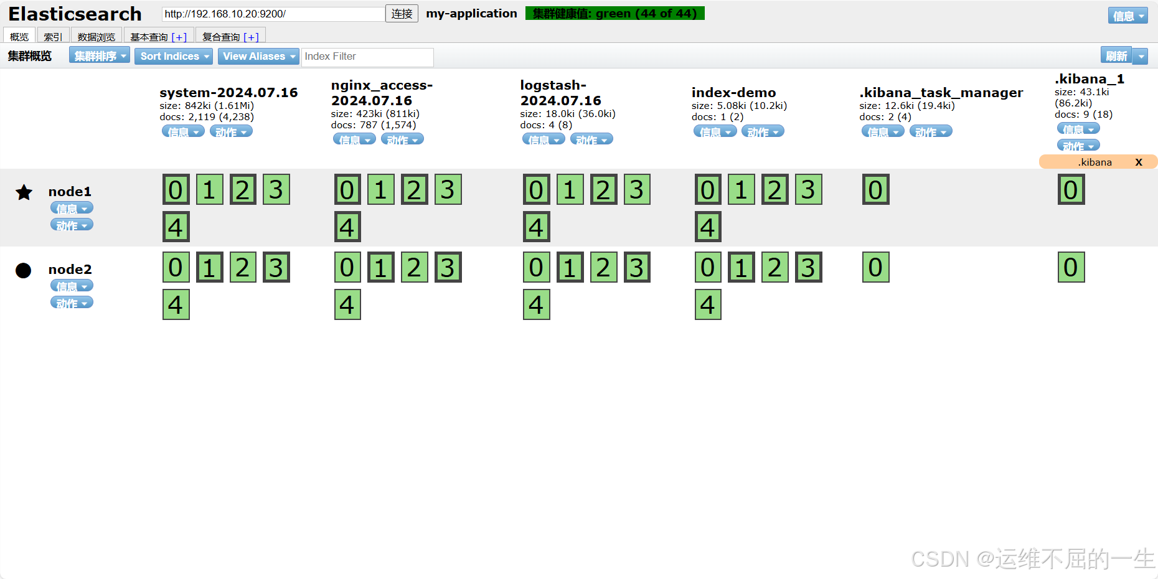Image resolution: width=1158 pixels, height=579 pixels.
Task: Open the 基本查询 tab
Action: coord(159,36)
